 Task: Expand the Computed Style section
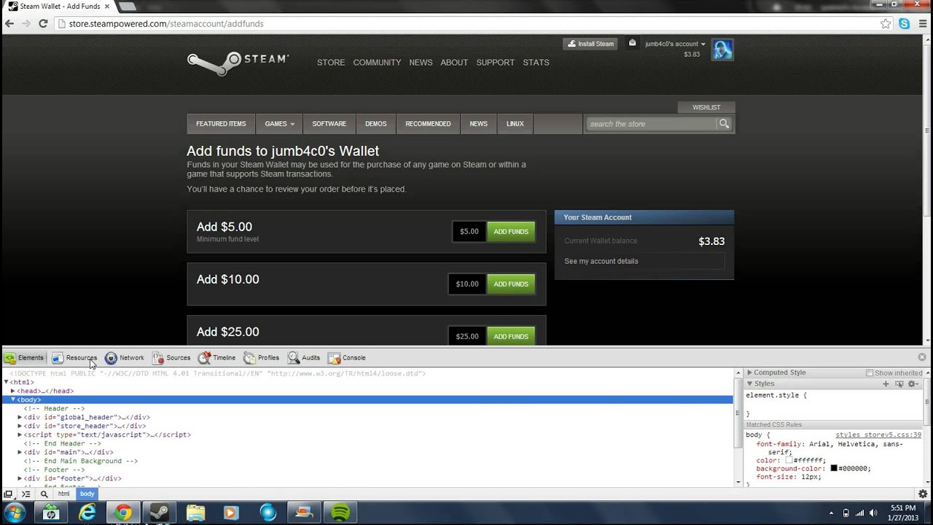[x=749, y=373]
